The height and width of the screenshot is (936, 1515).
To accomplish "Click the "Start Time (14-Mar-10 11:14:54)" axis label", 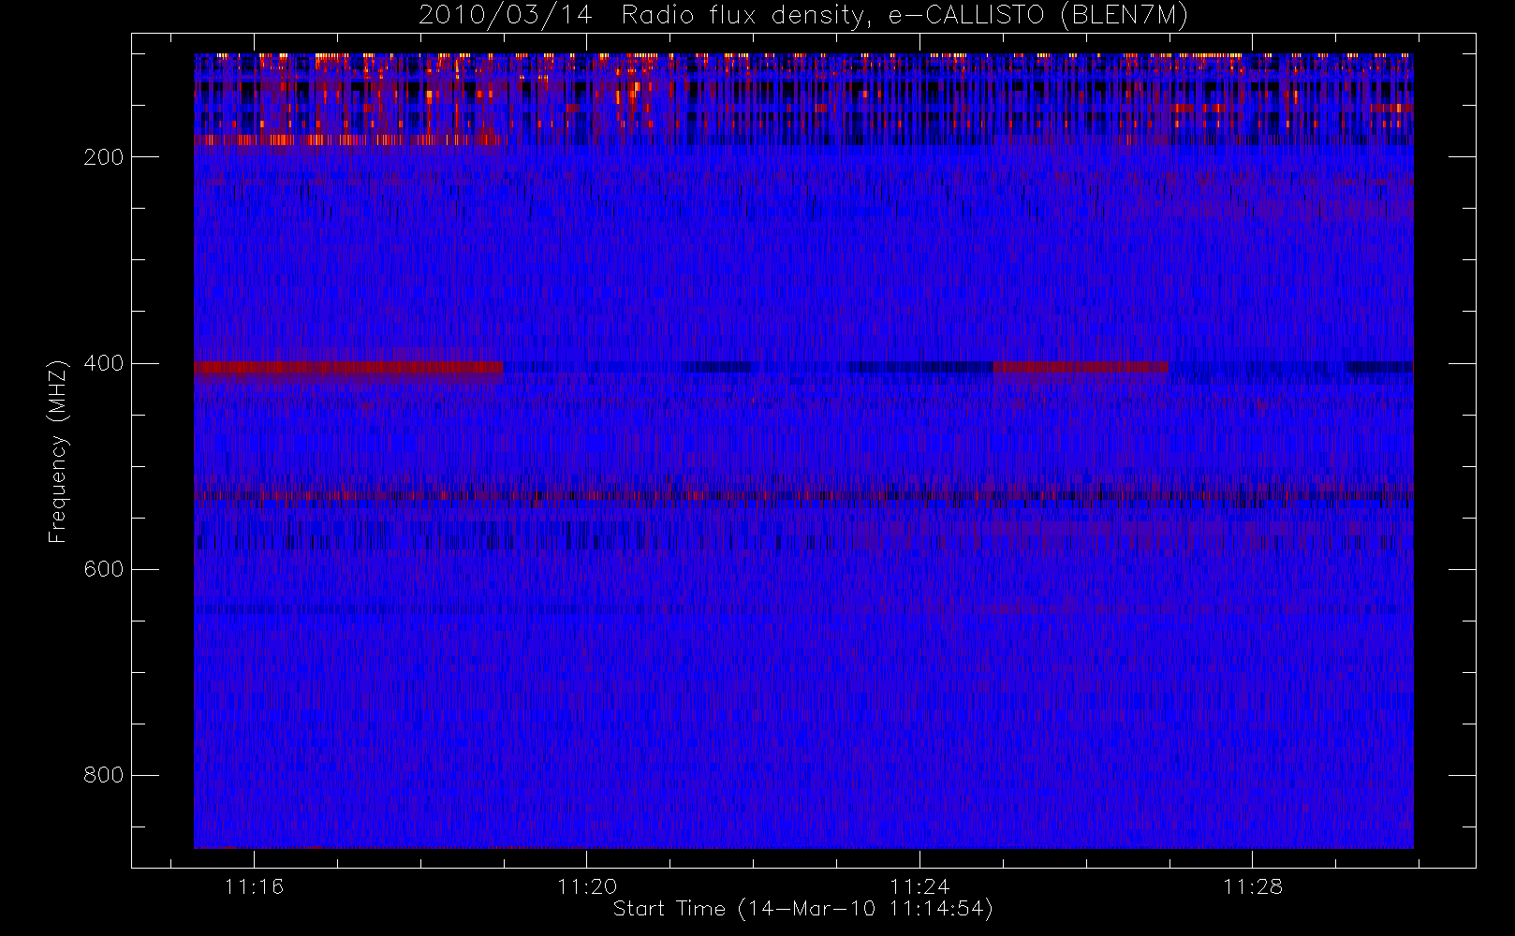I will 802,909.
